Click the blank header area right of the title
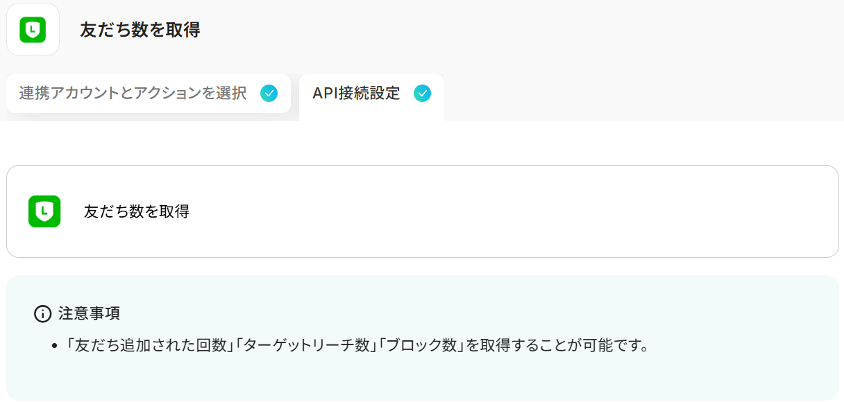This screenshot has height=402, width=844. pyautogui.click(x=521, y=30)
